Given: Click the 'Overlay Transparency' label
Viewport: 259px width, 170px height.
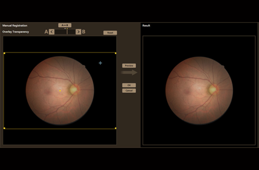Looking at the screenshot, I should [x=16, y=32].
